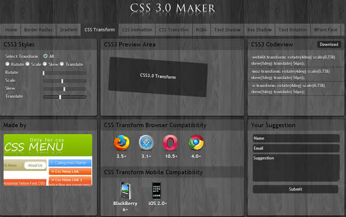Click the BlackBerry 6+ phone icon
Screen dimensions: 346x217
(125, 190)
